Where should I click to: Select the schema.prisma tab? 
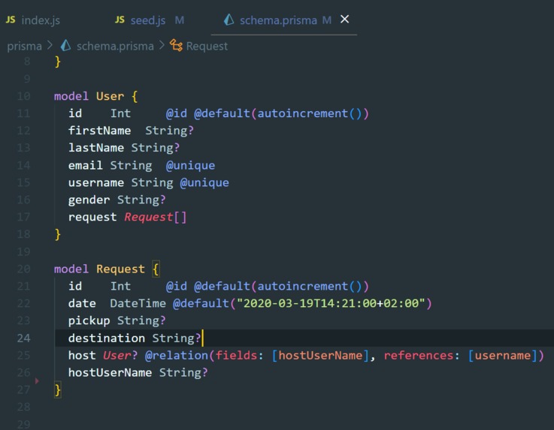(277, 20)
